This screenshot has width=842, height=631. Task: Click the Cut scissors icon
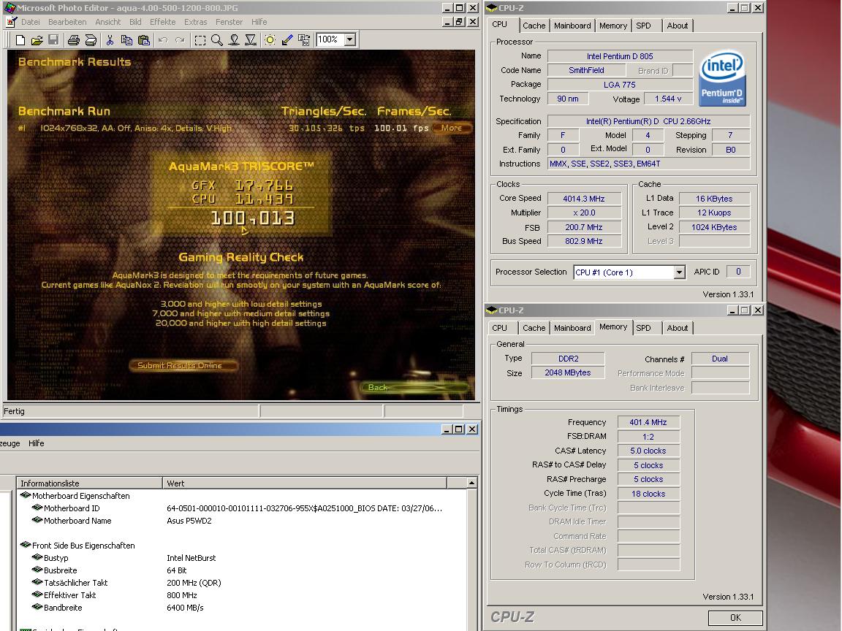110,39
